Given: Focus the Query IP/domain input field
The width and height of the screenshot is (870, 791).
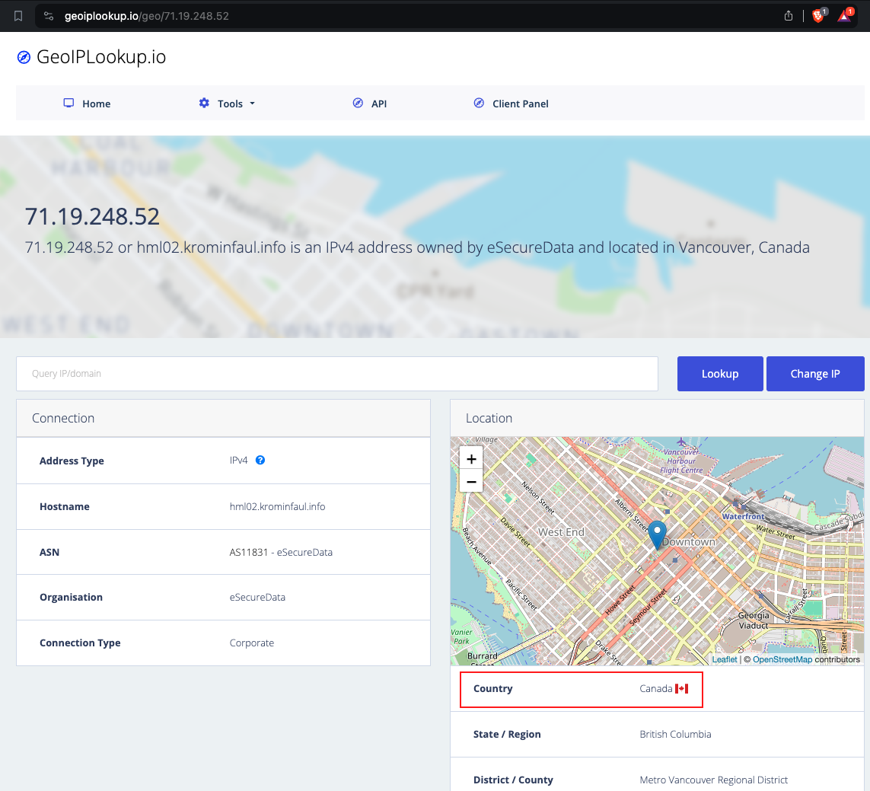Looking at the screenshot, I should click(x=336, y=374).
